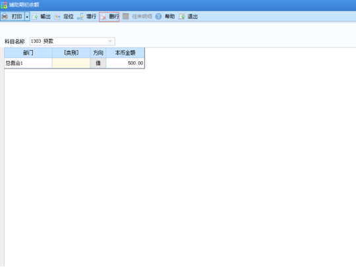The height and width of the screenshot is (267, 356).
Task: Click the printer icon in the toolbar
Action: [x=5, y=16]
